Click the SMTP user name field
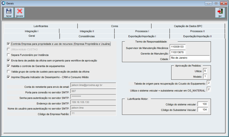The image size is (229, 137). coord(93,108)
